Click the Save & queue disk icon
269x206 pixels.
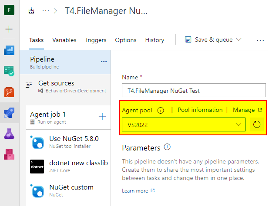(188, 39)
